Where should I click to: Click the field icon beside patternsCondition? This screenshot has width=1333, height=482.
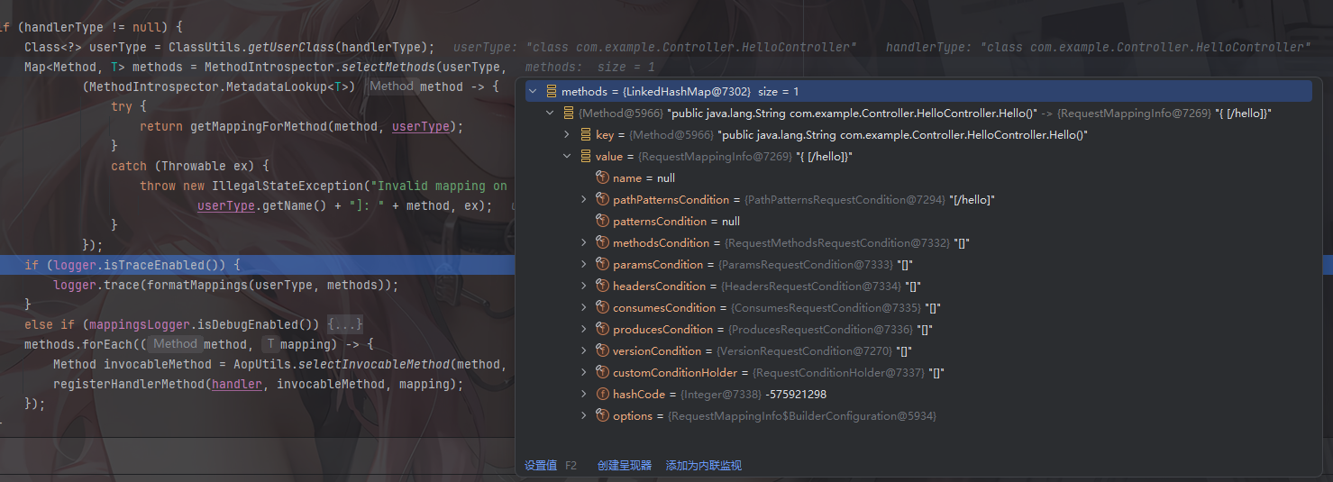tap(603, 222)
